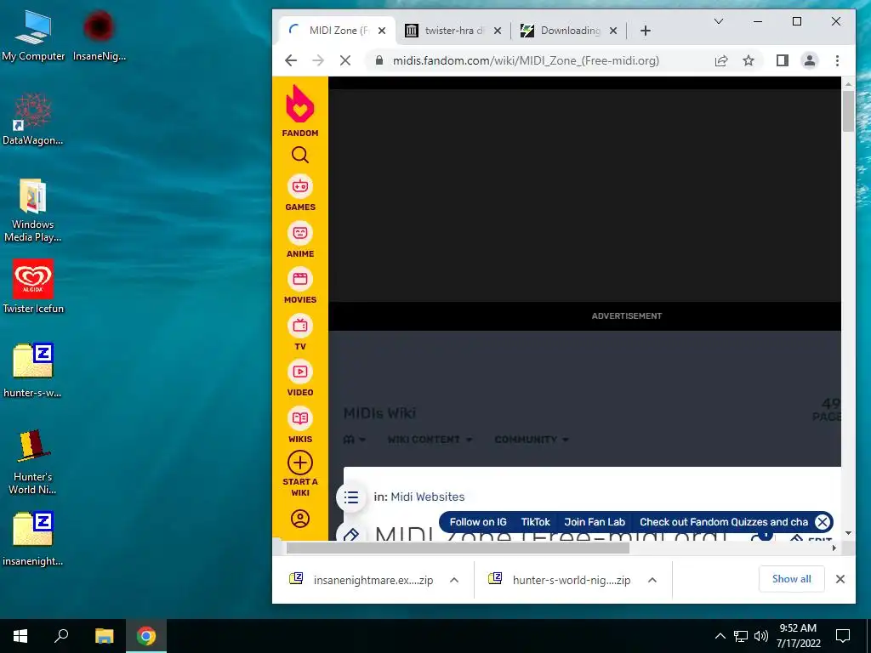Show hidden system tray icons
The width and height of the screenshot is (871, 653).
[x=720, y=636]
